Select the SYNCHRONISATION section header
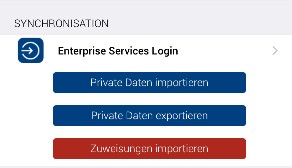This screenshot has width=292, height=168. click(61, 24)
